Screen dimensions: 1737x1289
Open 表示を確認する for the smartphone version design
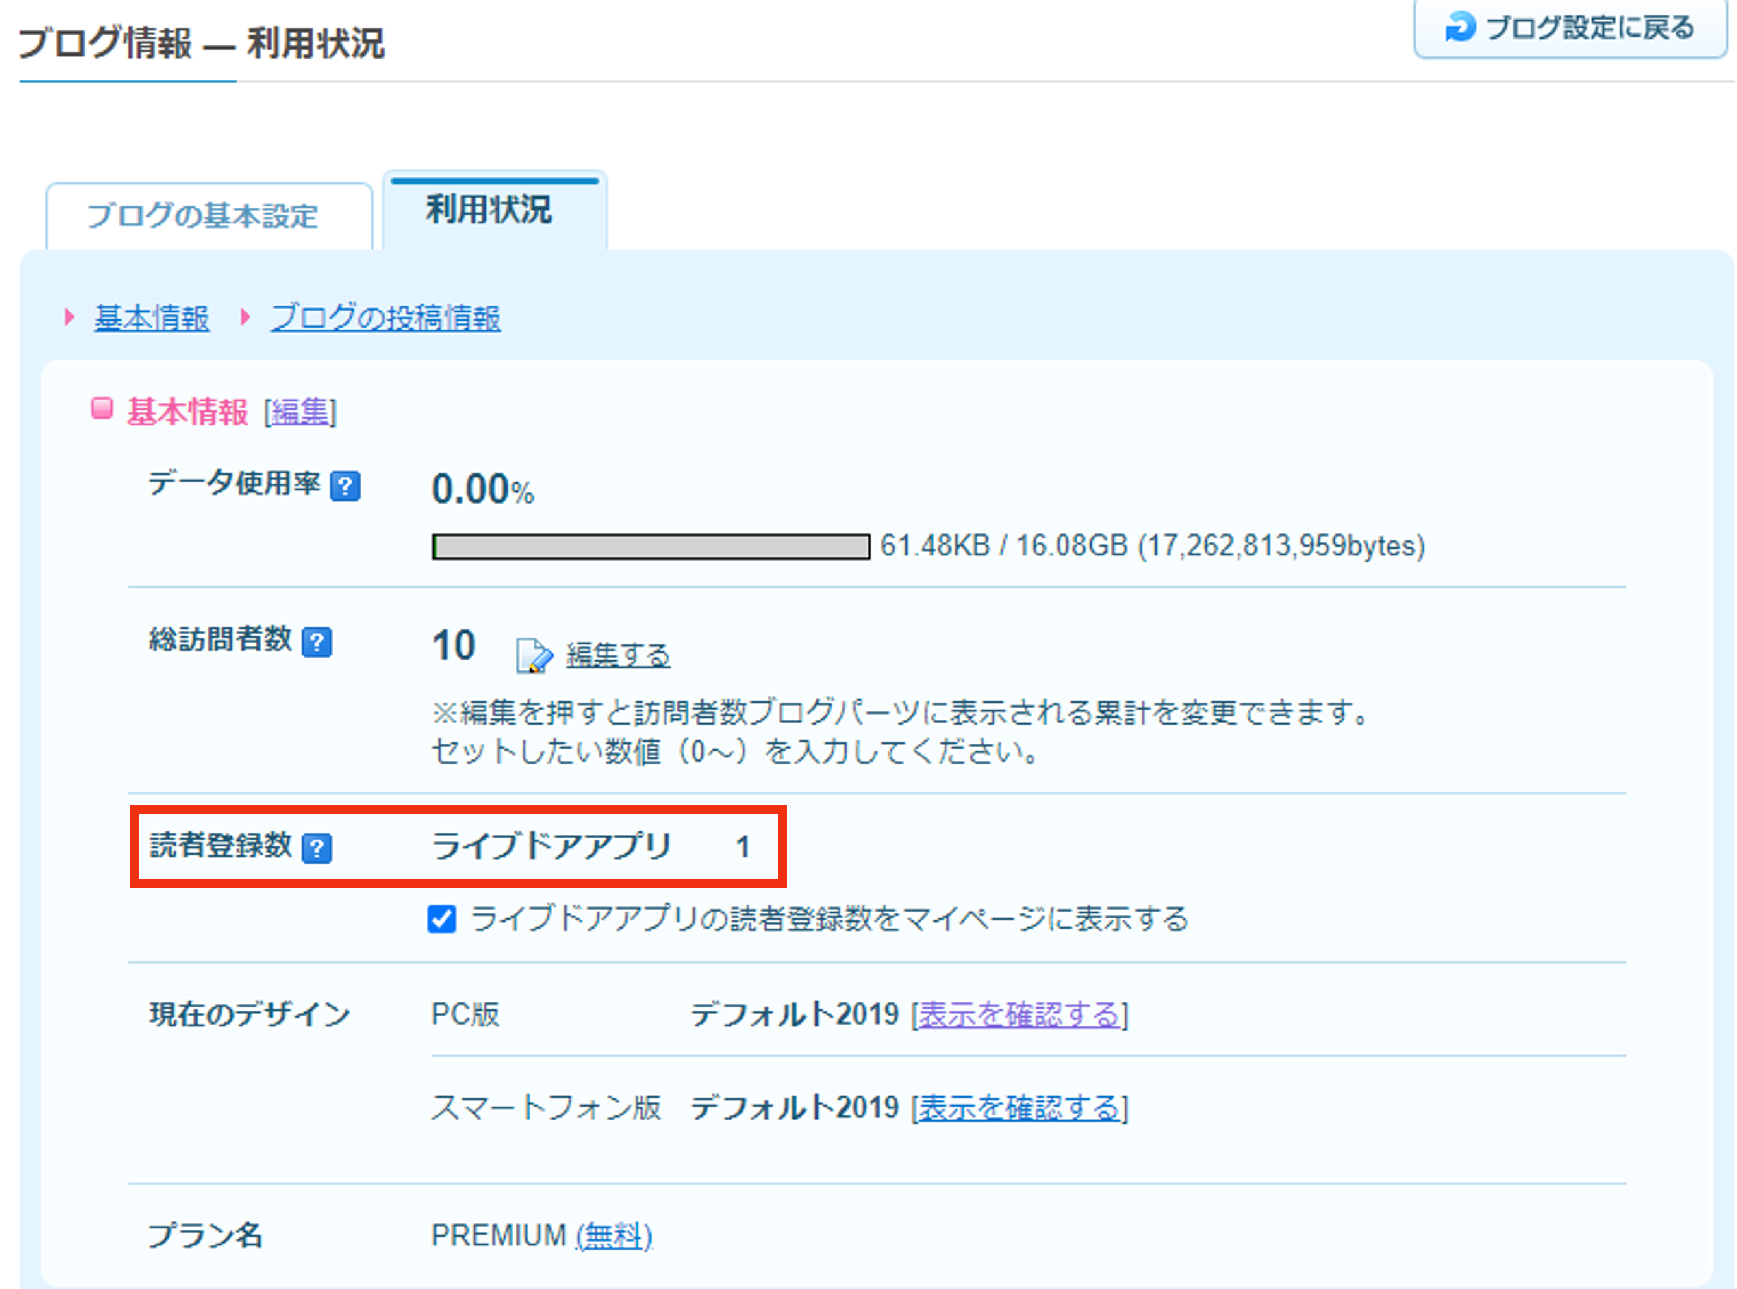tap(1020, 1108)
